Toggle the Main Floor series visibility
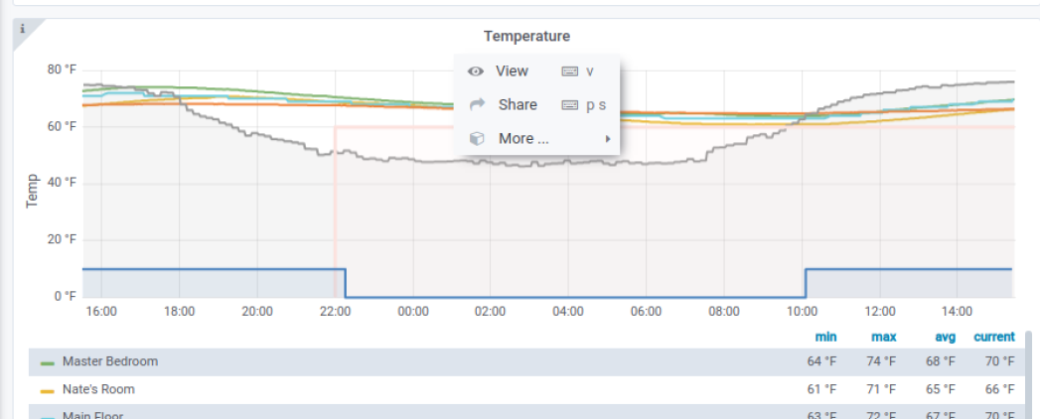This screenshot has width=1040, height=419. pyautogui.click(x=92, y=415)
